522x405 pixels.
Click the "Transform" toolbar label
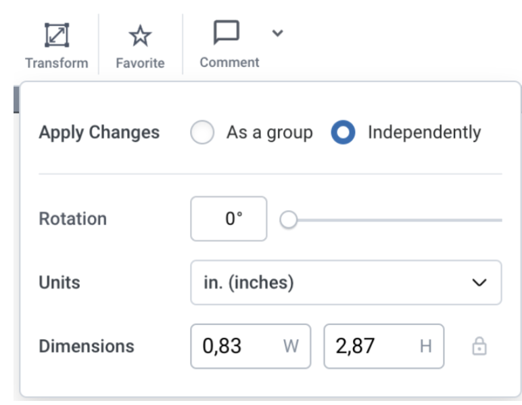[56, 63]
